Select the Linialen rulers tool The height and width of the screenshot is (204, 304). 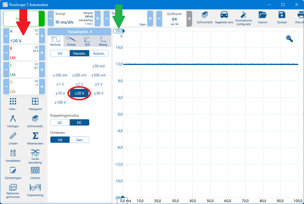click(13, 138)
